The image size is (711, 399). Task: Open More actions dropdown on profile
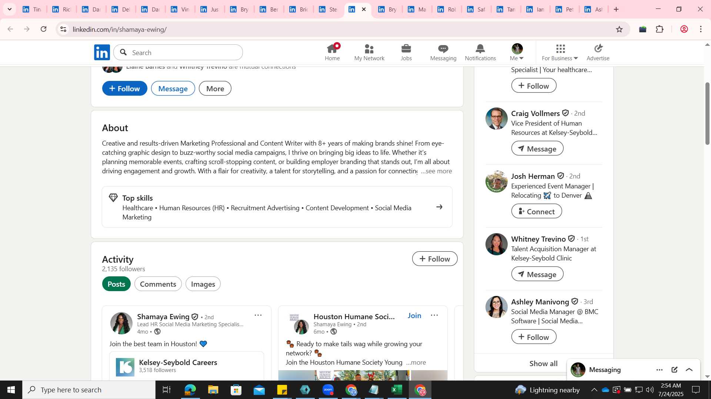click(x=215, y=88)
